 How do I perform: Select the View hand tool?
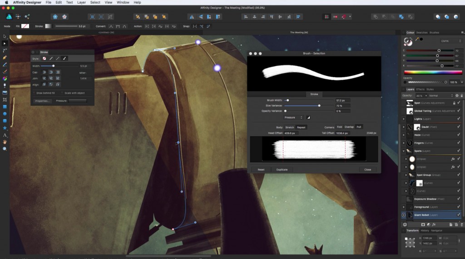[5, 142]
